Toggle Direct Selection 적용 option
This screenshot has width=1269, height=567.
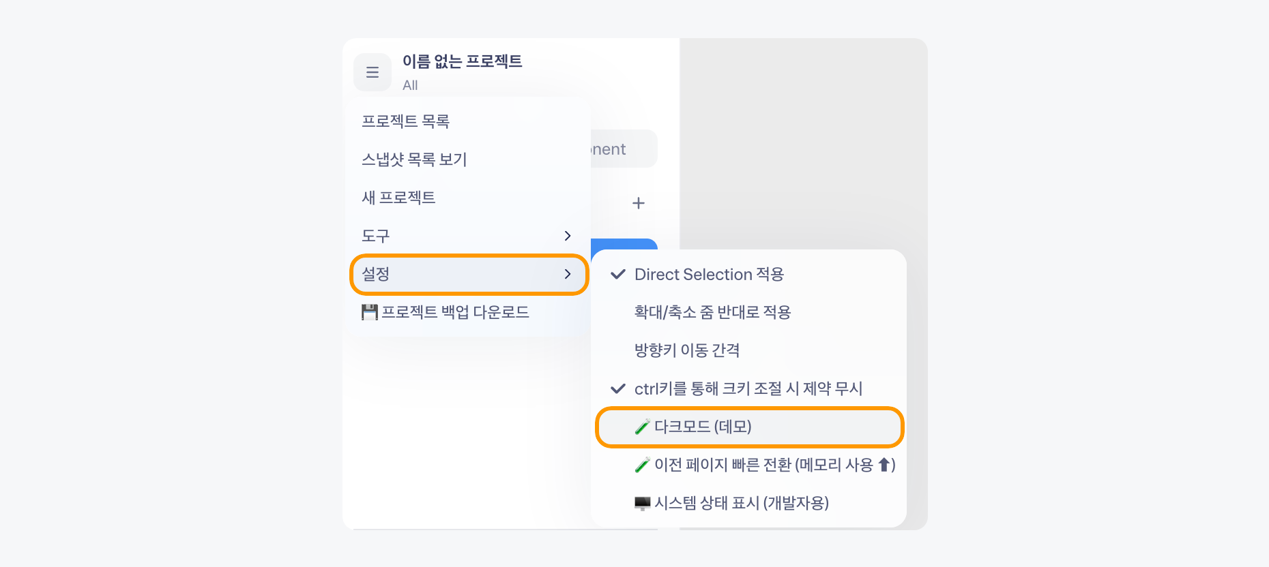(x=748, y=275)
